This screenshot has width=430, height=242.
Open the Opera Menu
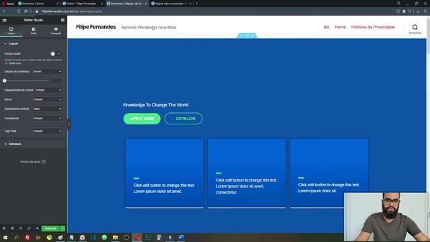click(x=8, y=3)
